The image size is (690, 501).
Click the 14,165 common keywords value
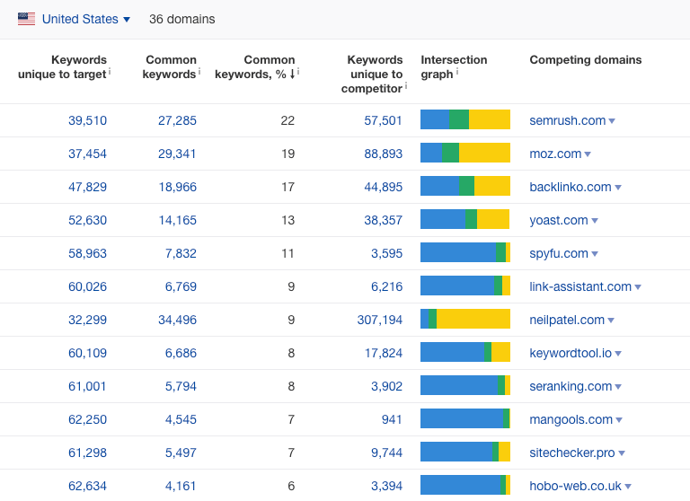[177, 220]
